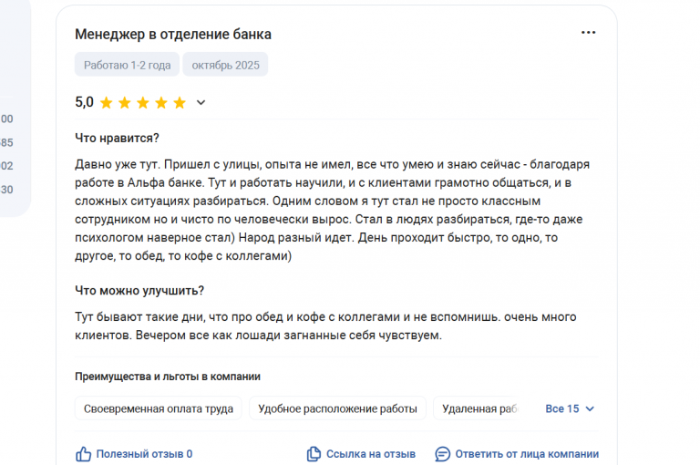The width and height of the screenshot is (700, 465).
Task: Click the first yellow rating star
Action: coord(107,103)
